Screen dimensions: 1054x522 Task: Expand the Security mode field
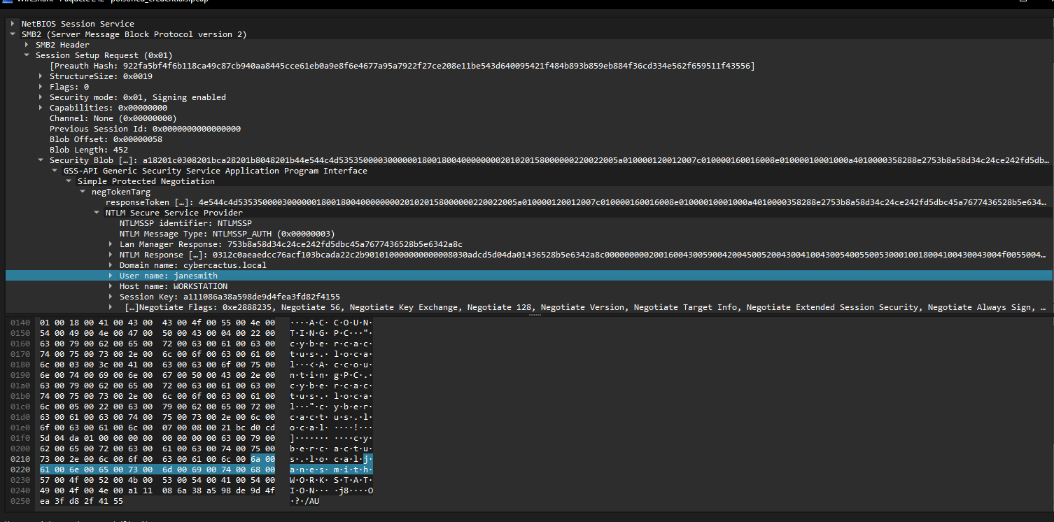[41, 97]
